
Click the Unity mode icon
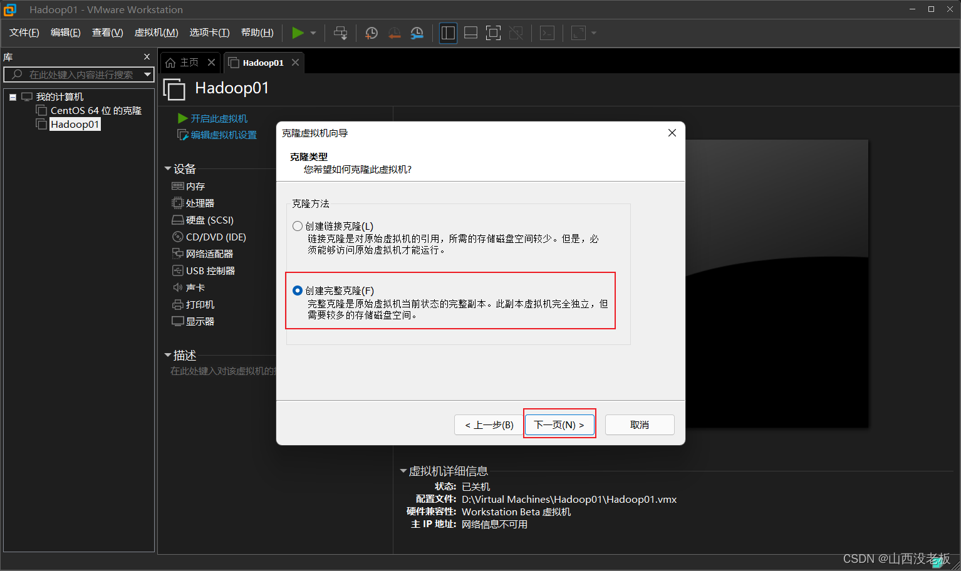click(x=516, y=33)
